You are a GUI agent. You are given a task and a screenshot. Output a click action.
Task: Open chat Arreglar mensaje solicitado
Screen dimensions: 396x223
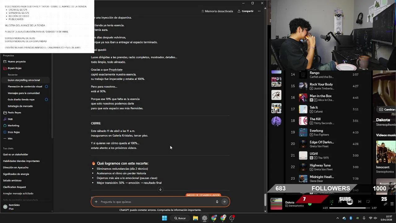18,194
